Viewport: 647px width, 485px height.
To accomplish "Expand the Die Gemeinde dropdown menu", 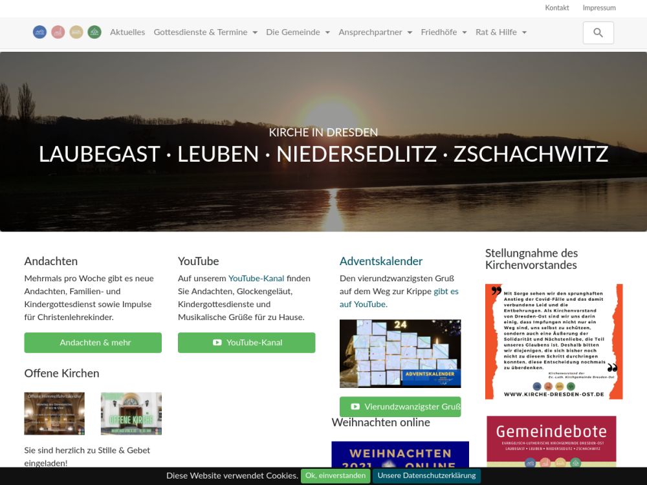I will tap(298, 32).
